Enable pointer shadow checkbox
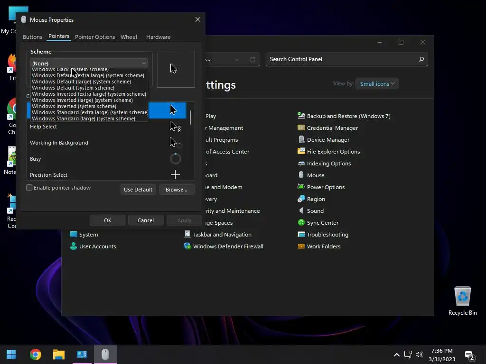Viewport: 486px width, 364px height. point(29,188)
